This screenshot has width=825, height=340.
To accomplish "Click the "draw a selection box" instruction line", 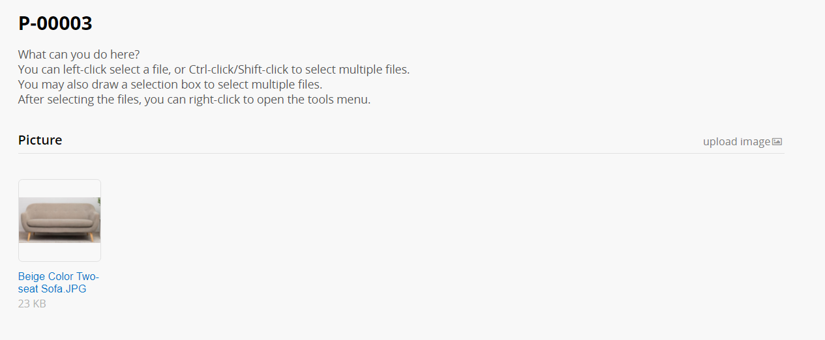I will click(x=170, y=85).
